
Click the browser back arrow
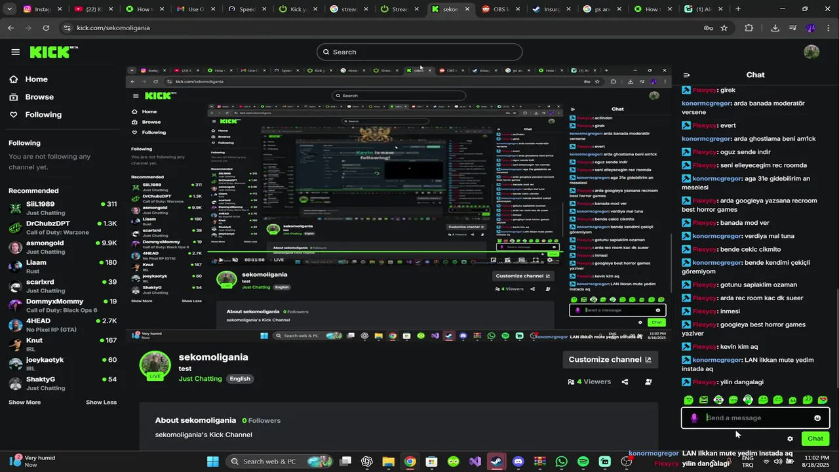tap(10, 28)
